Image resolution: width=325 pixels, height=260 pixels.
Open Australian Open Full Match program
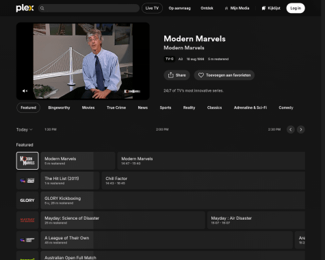tap(173, 256)
